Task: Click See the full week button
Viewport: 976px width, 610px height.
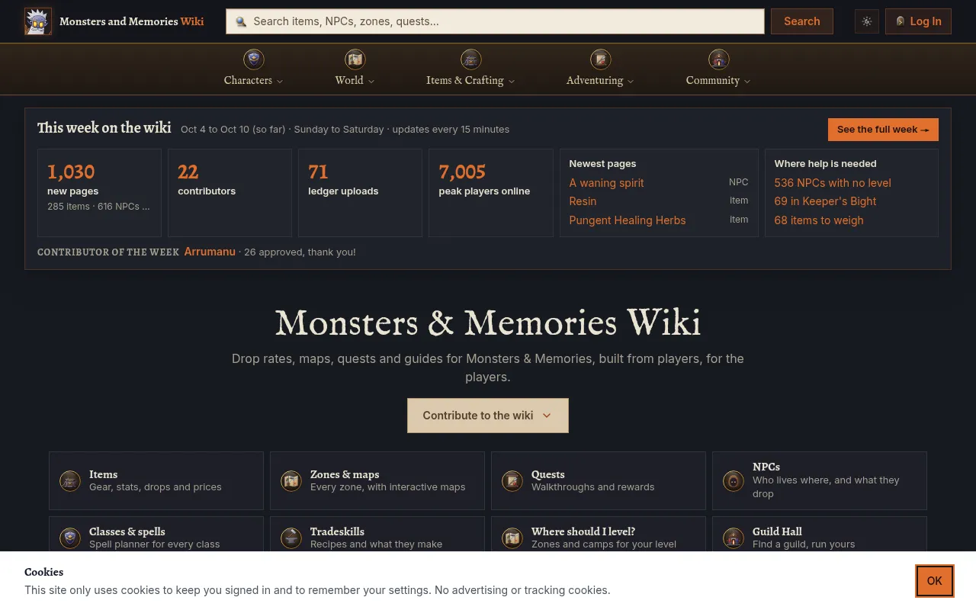Action: 883,130
